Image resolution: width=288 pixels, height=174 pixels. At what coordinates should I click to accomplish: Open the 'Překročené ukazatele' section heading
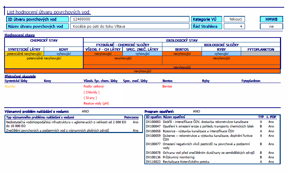pyautogui.click(x=20, y=76)
